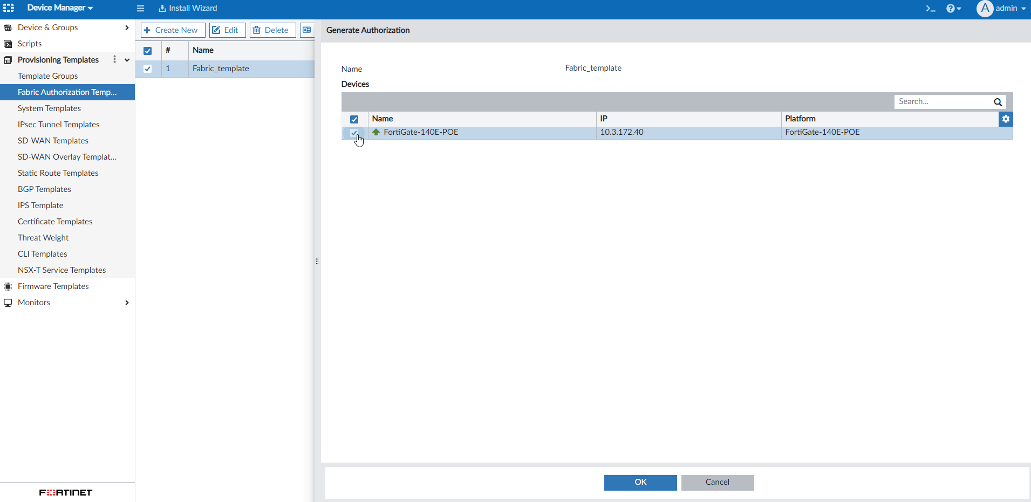Open the CLI console icon
Image resolution: width=1031 pixels, height=502 pixels.
click(931, 8)
